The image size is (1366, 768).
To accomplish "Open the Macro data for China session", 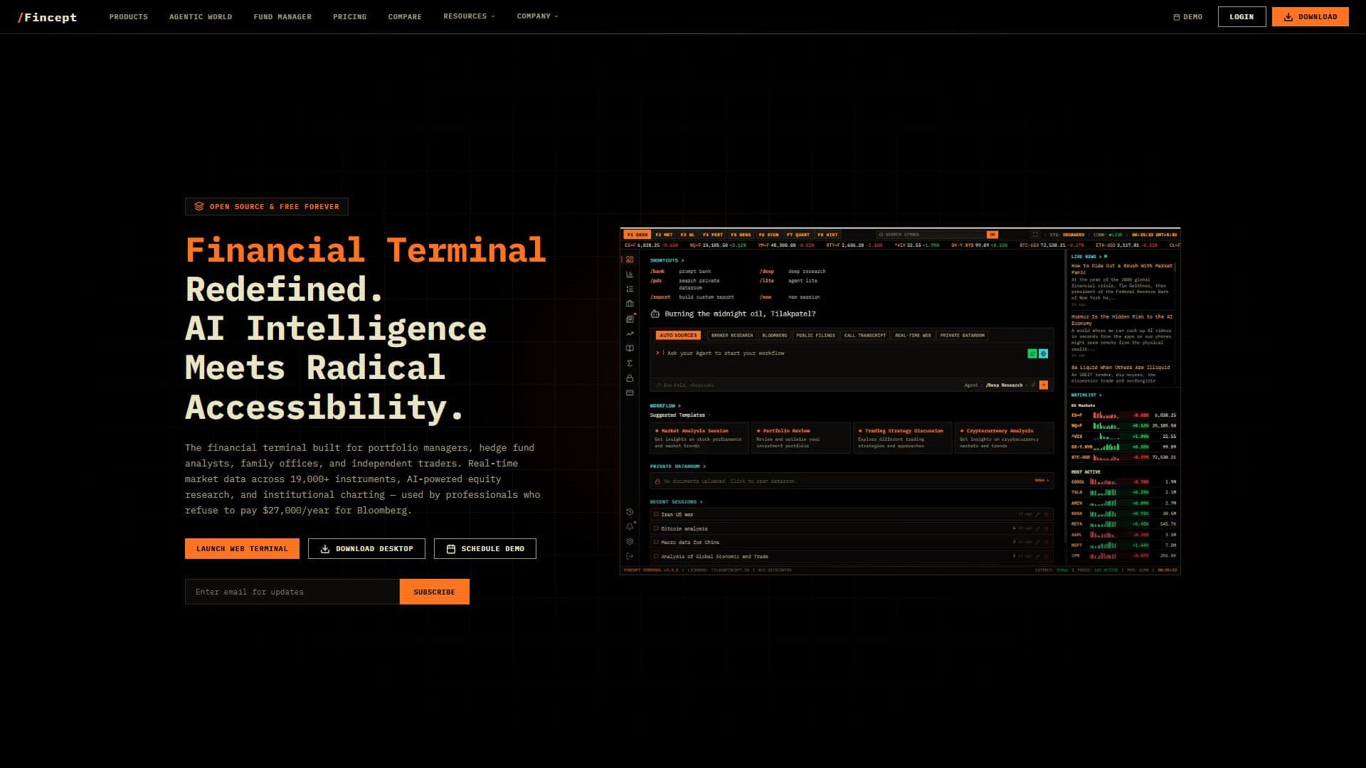I will click(852, 542).
